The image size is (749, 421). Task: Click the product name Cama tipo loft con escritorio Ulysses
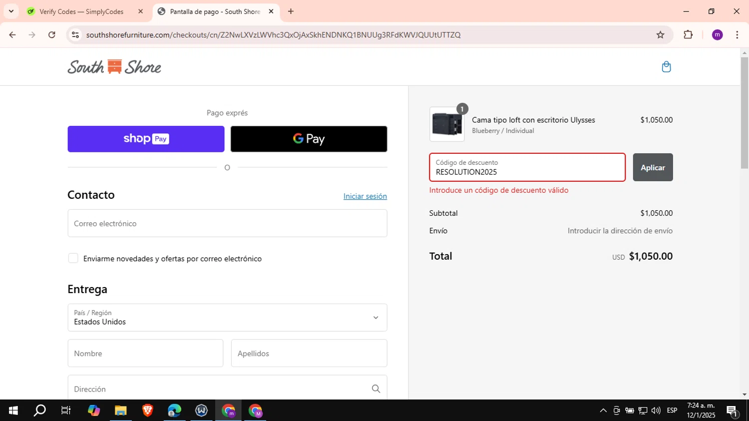[x=533, y=120]
